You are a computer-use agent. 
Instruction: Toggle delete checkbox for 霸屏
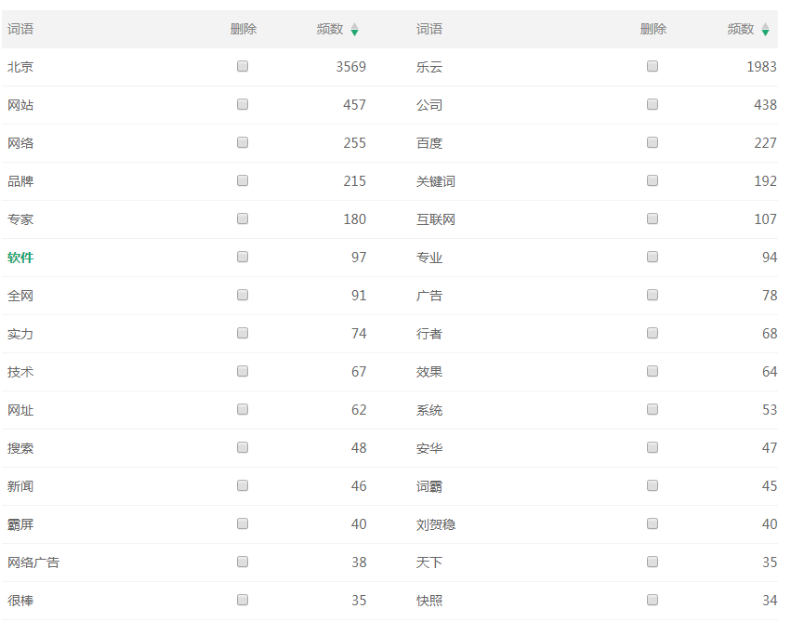click(x=243, y=524)
